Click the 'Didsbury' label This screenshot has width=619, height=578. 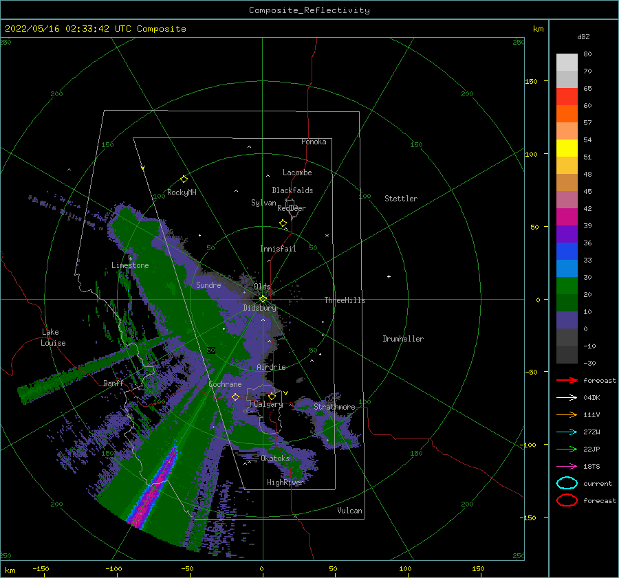(260, 308)
